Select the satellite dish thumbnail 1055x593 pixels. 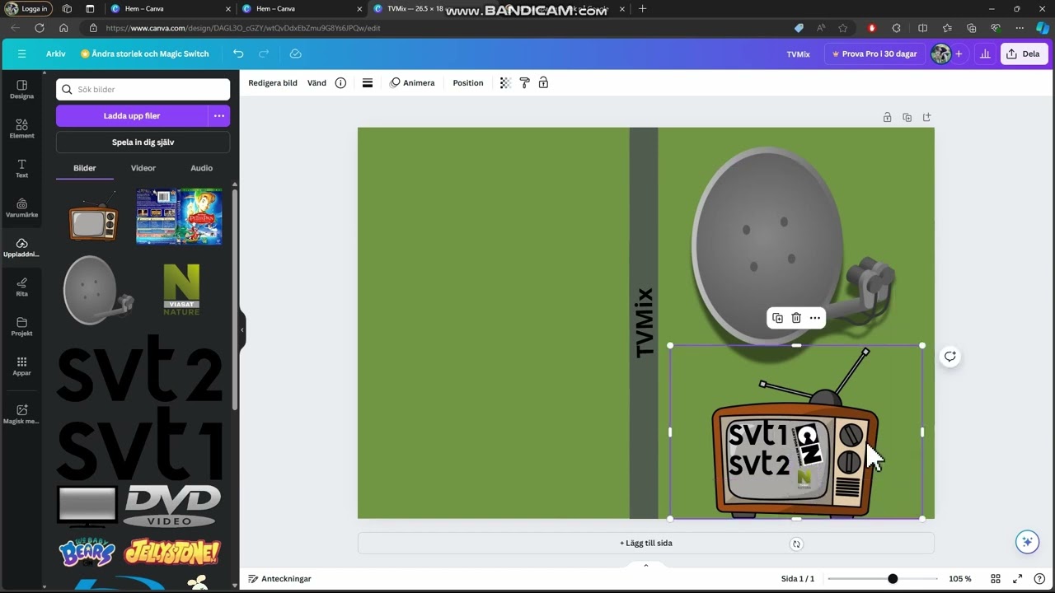(x=98, y=290)
